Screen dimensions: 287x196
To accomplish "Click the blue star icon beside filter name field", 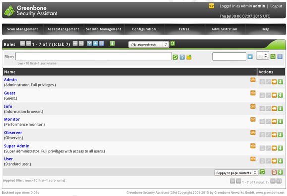I will pyautogui.click(x=250, y=56).
